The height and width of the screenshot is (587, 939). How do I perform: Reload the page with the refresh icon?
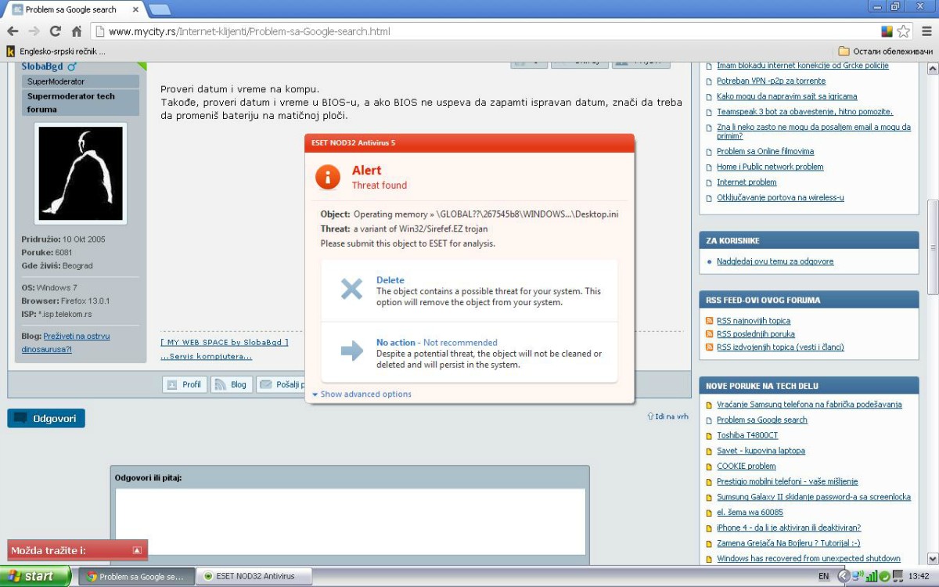click(55, 31)
